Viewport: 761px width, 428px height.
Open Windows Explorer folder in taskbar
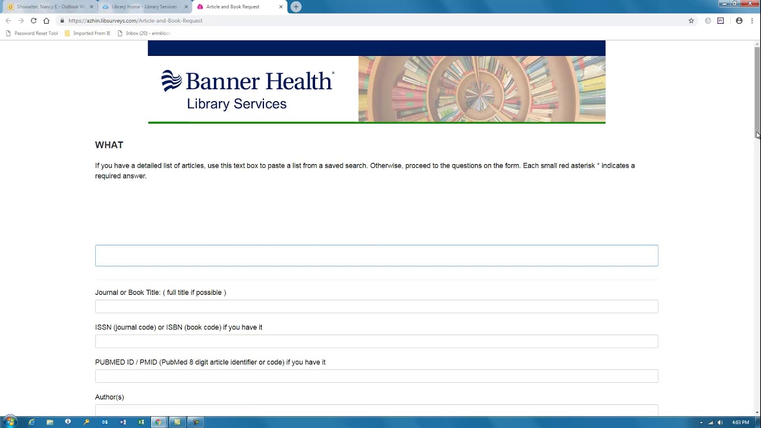tap(50, 422)
